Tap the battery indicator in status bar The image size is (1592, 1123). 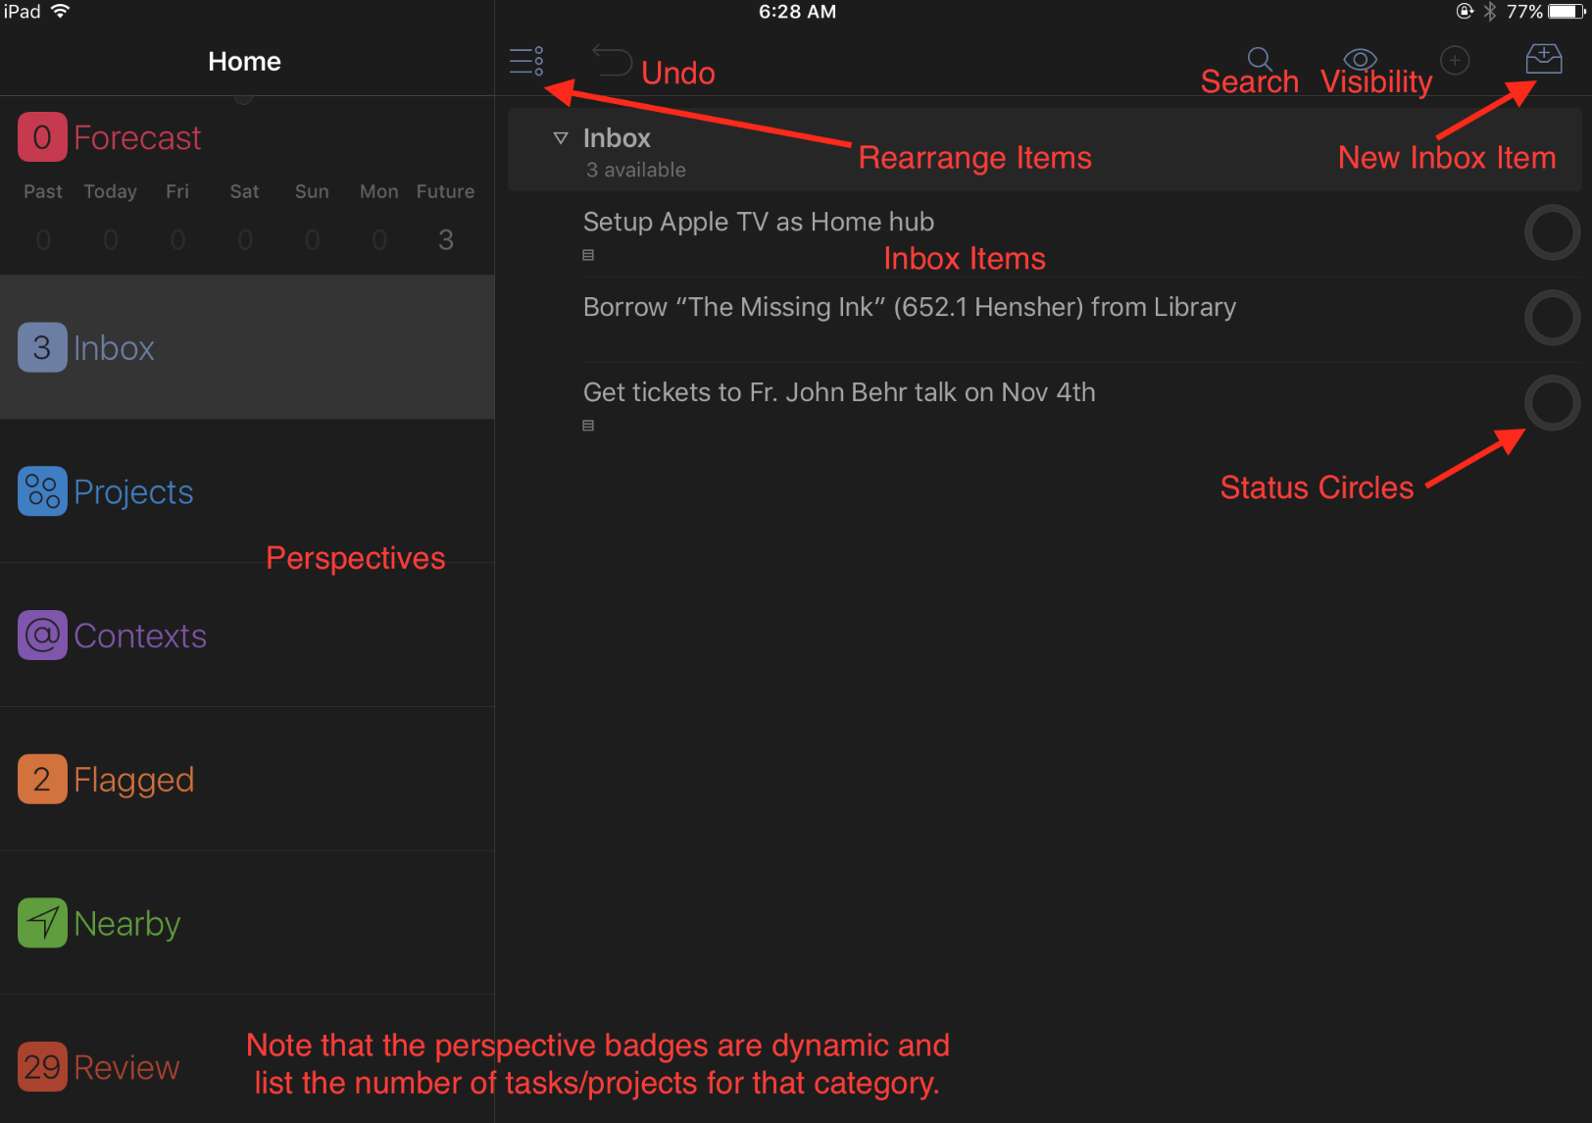pyautogui.click(x=1567, y=12)
